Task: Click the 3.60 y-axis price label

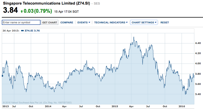Action: (198, 84)
